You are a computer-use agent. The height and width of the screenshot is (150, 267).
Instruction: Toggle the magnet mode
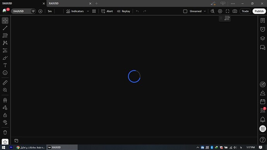(x=5, y=100)
